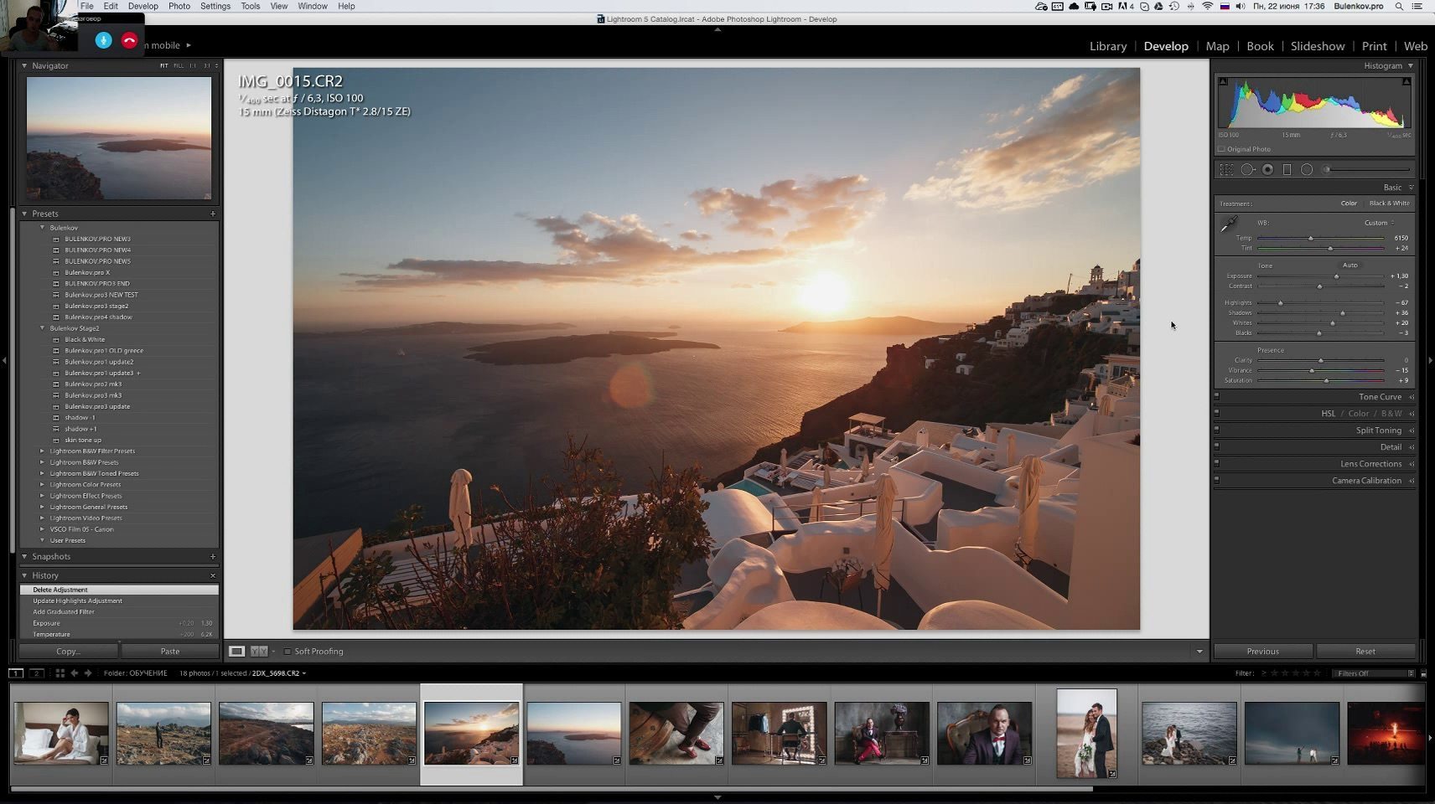
Task: Click the volume icon in menu bar
Action: point(1240,6)
